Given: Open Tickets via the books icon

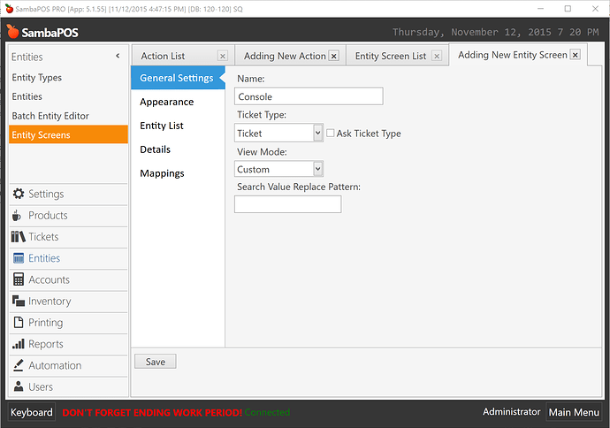Looking at the screenshot, I should point(19,236).
